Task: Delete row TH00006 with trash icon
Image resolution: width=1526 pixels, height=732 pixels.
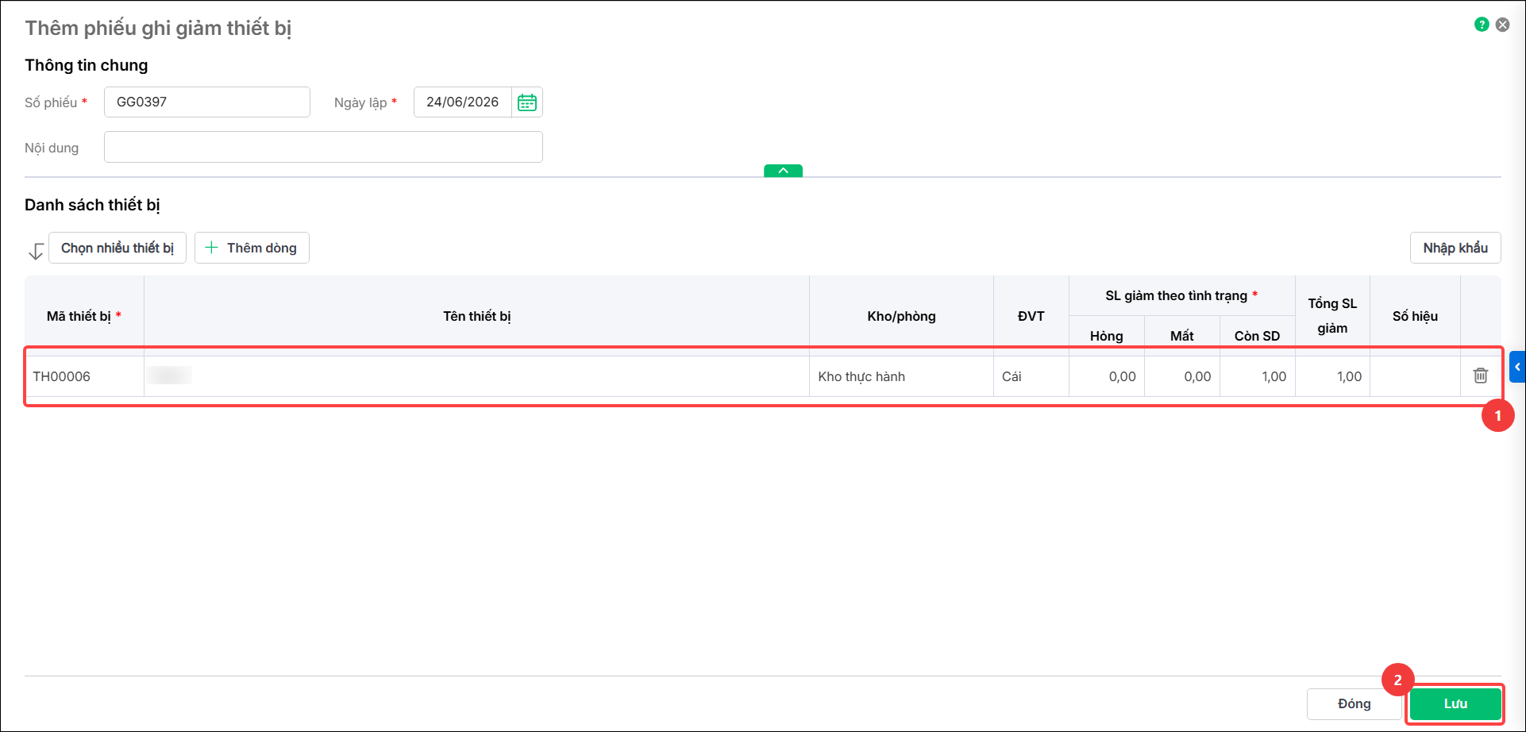Action: (x=1481, y=376)
